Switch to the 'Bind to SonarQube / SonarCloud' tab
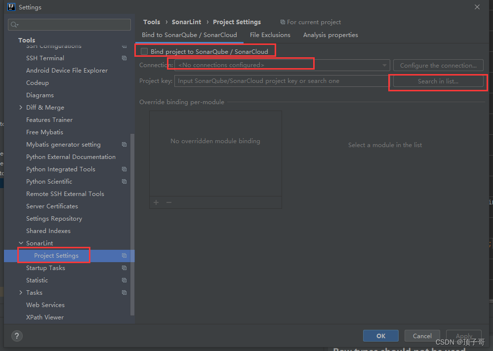 189,35
